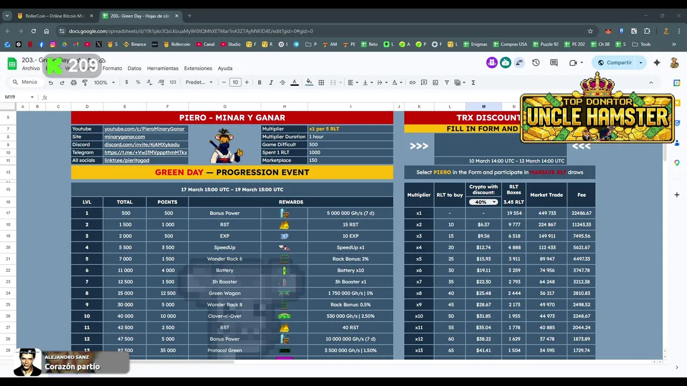Open functions sigma icon

tap(473, 83)
